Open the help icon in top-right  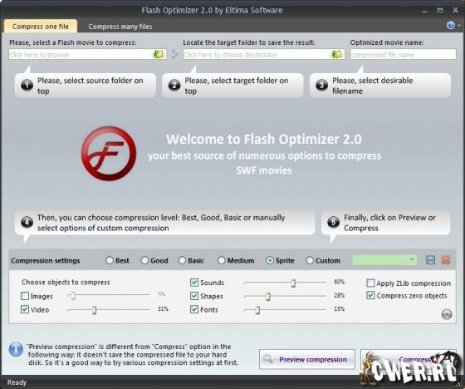click(450, 26)
